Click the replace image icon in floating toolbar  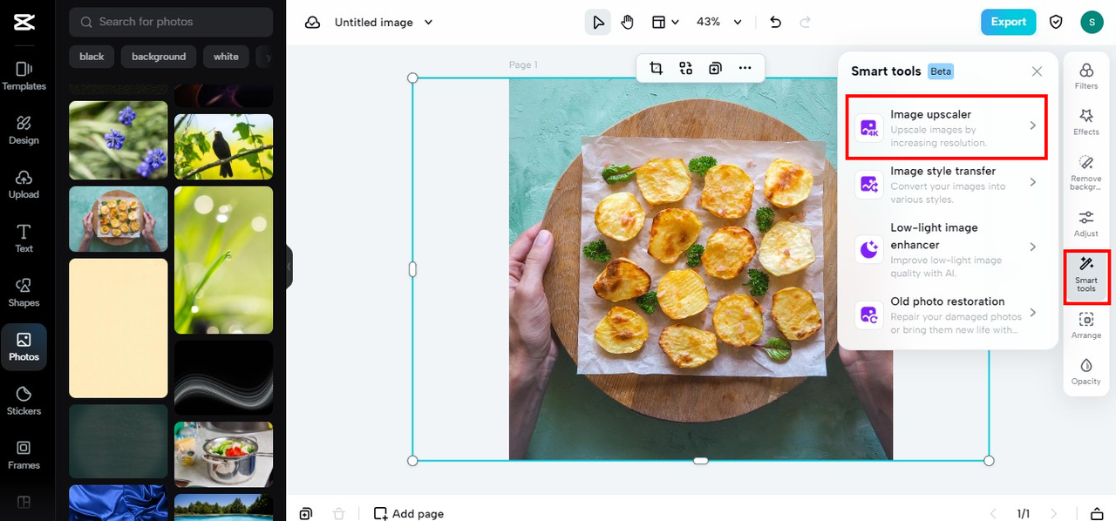tap(686, 68)
